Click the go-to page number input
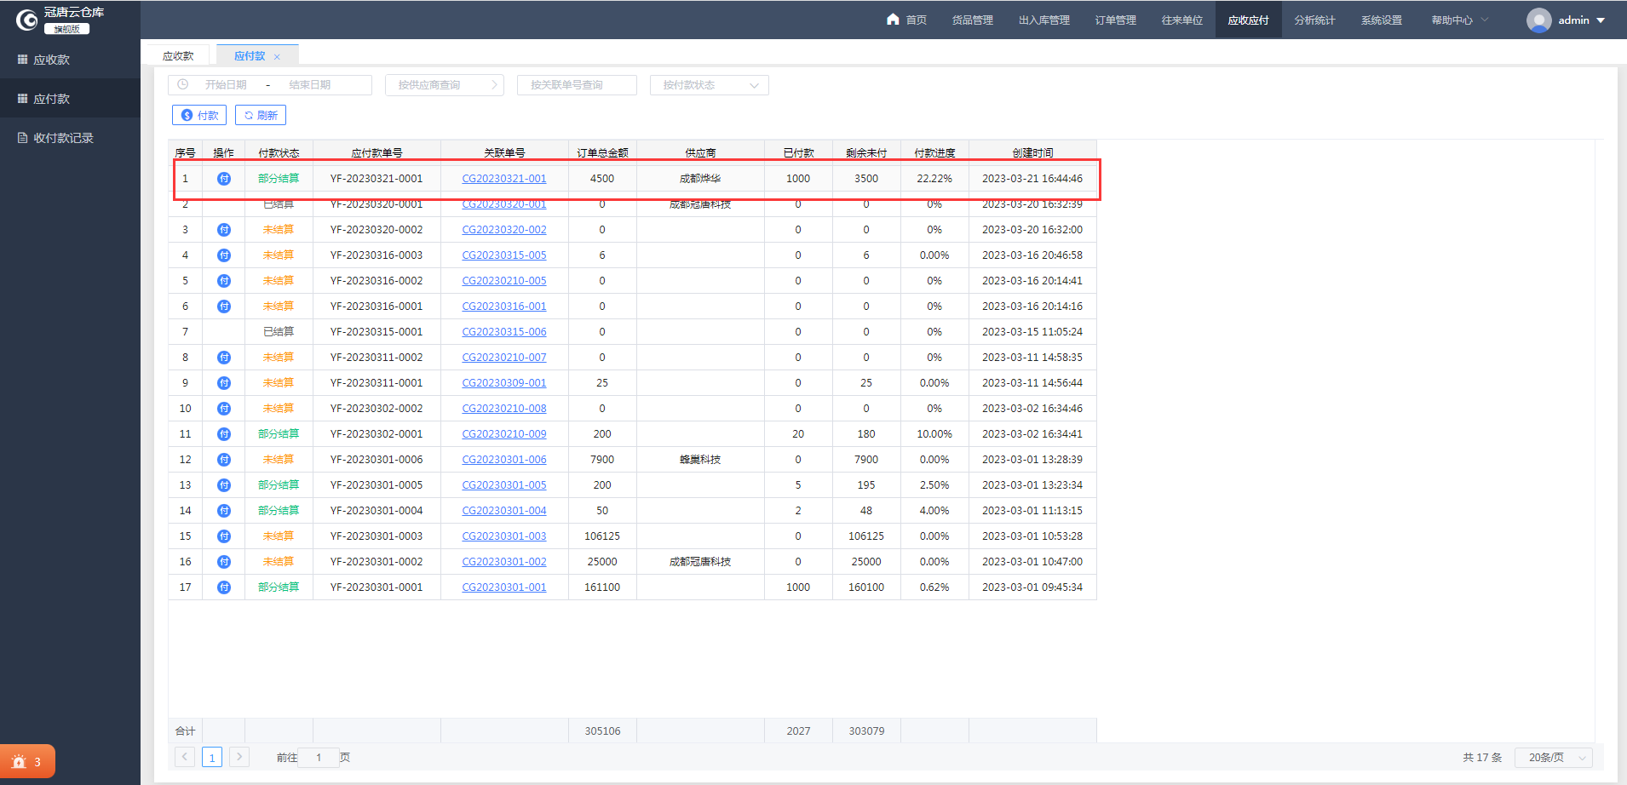Viewport: 1627px width, 785px height. coord(319,758)
